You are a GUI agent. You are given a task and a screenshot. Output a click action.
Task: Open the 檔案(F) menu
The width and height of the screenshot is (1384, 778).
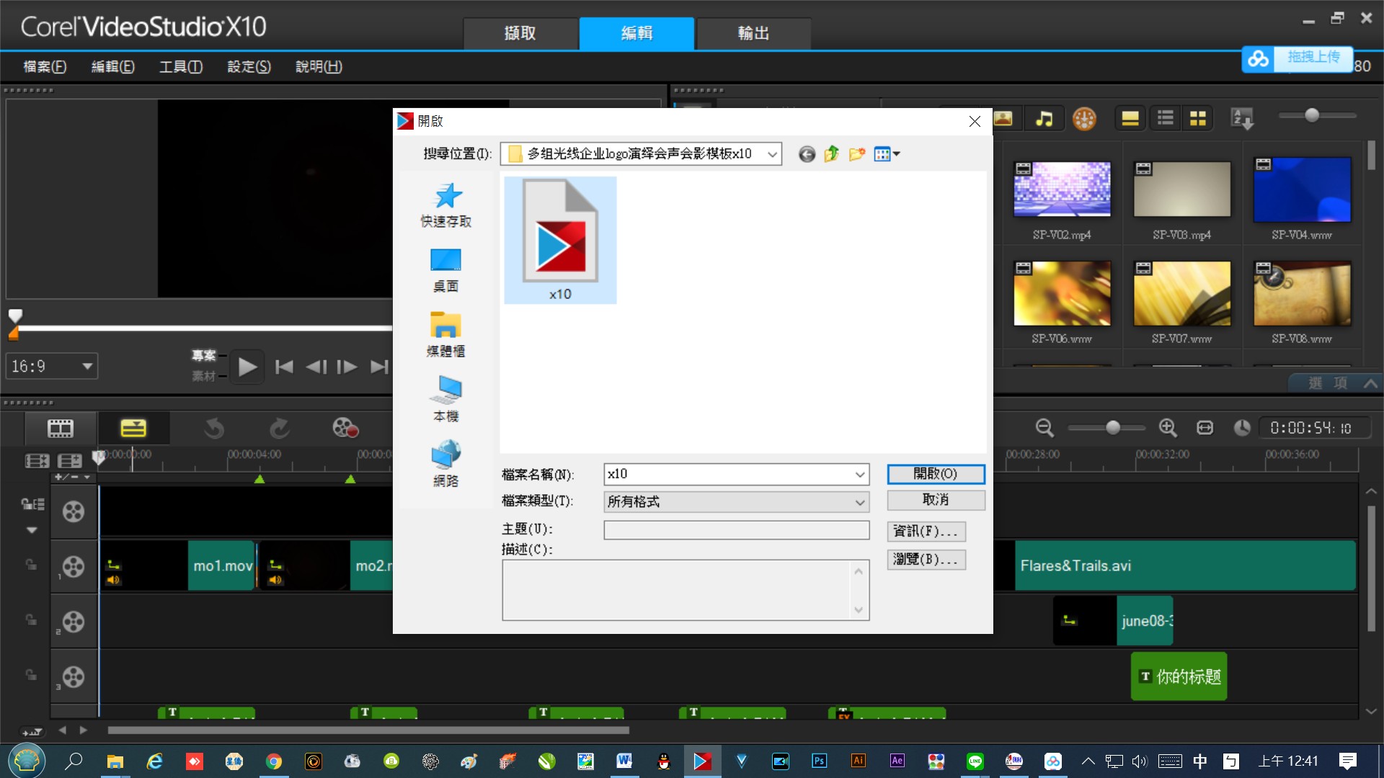point(45,67)
